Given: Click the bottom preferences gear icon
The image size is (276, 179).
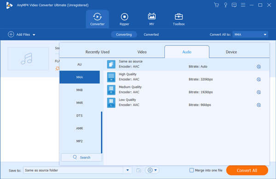Looking at the screenshot, I should click(150, 170).
